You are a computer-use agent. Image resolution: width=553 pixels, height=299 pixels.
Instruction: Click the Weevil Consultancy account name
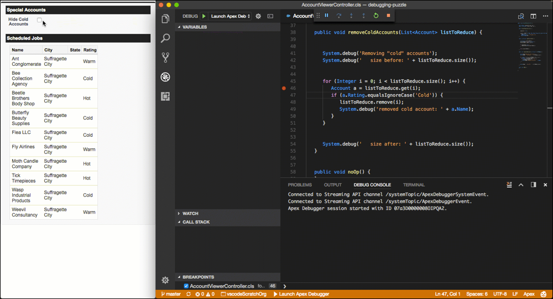tap(25, 212)
